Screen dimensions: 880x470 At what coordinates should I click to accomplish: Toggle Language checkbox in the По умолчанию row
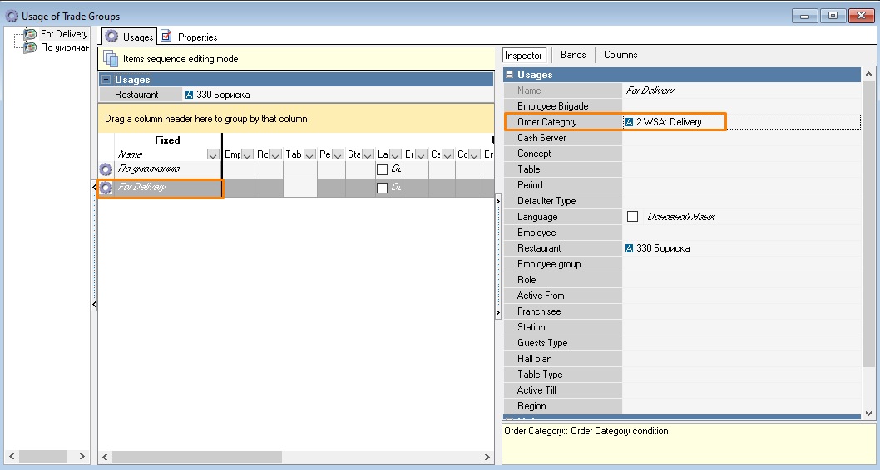pos(383,169)
